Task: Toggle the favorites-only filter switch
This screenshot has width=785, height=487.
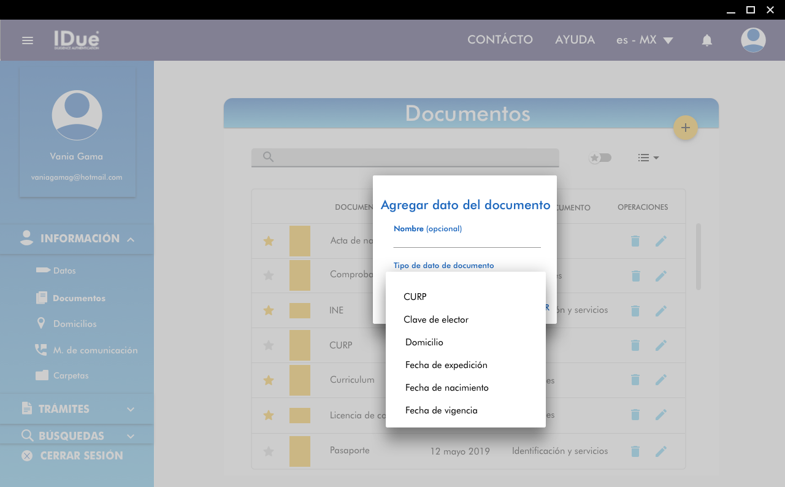Action: pyautogui.click(x=600, y=158)
